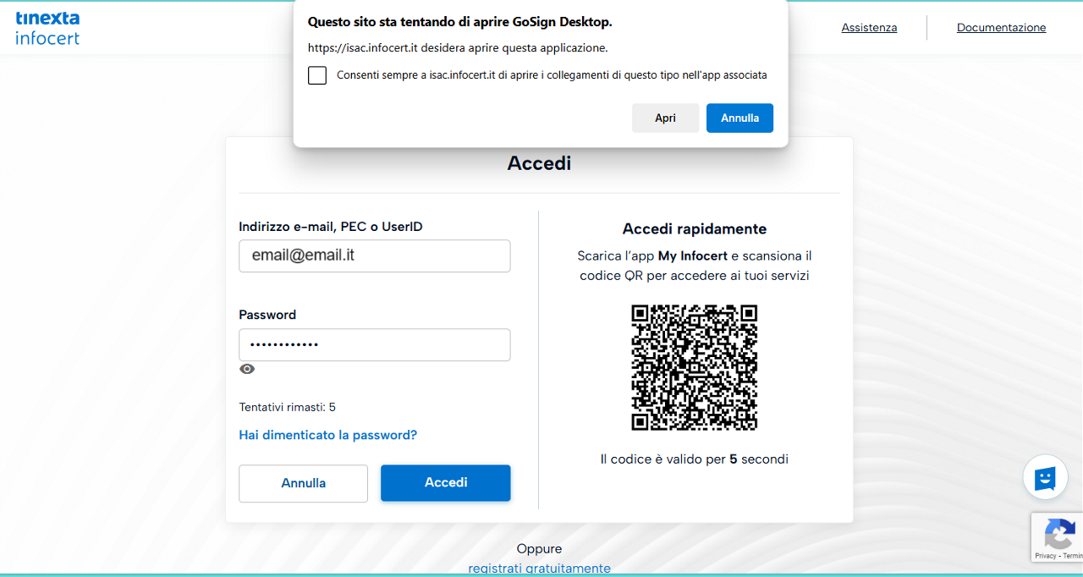This screenshot has width=1083, height=577.
Task: Open the "registrati gratuitamente" link
Action: click(539, 569)
